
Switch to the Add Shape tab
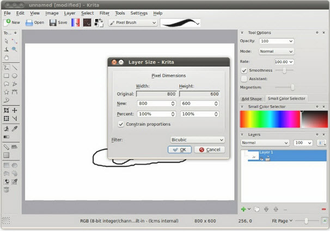pyautogui.click(x=252, y=99)
